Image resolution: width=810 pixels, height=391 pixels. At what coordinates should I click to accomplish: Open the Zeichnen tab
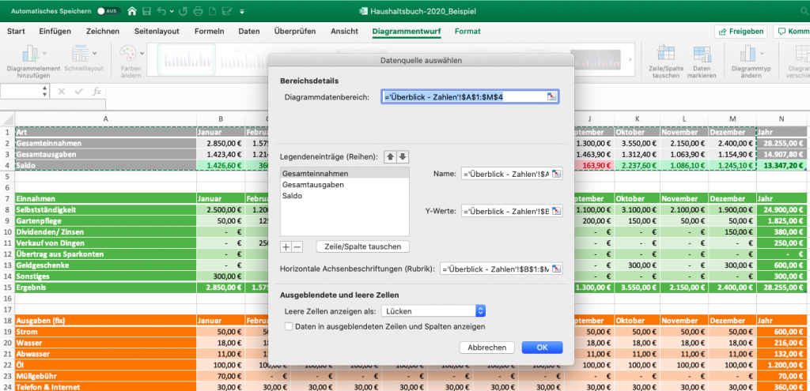(x=103, y=32)
